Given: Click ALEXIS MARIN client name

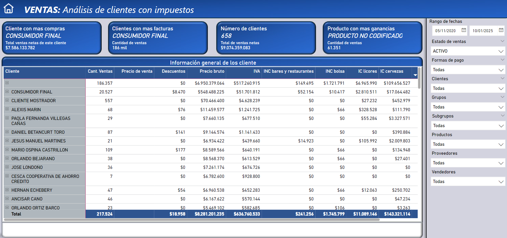Looking at the screenshot, I should (26, 110).
